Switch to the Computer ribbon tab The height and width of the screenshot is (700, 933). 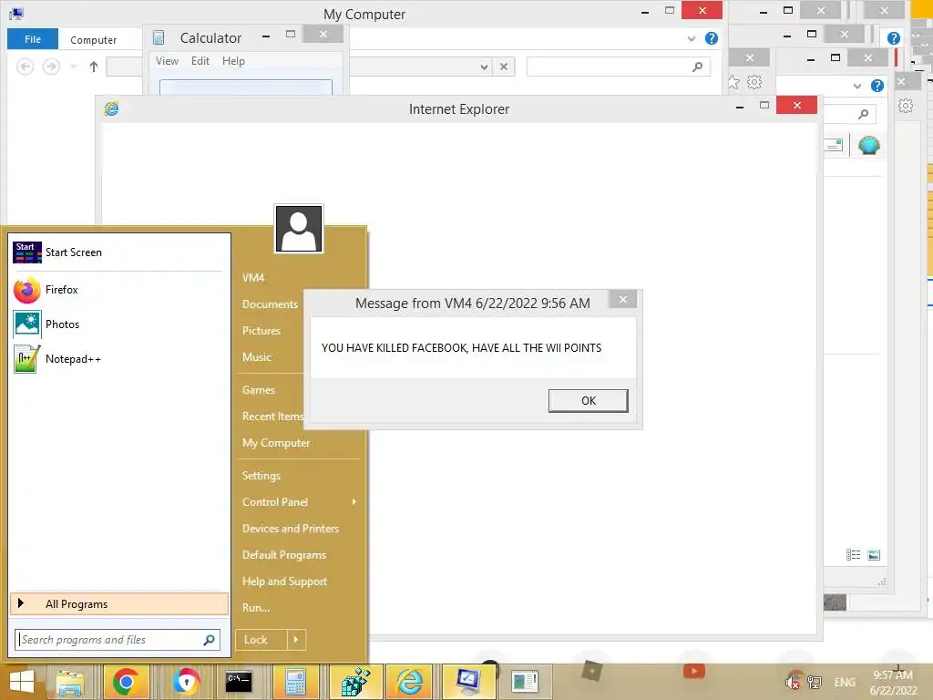94,40
